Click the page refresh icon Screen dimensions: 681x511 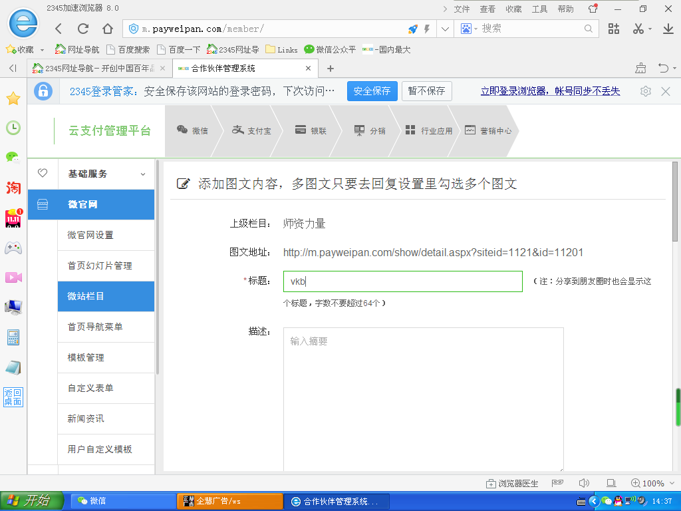pyautogui.click(x=83, y=29)
